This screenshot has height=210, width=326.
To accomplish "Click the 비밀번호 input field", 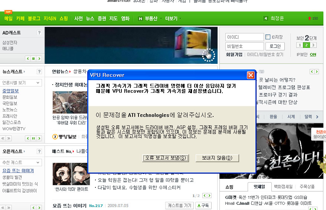I will [244, 46].
